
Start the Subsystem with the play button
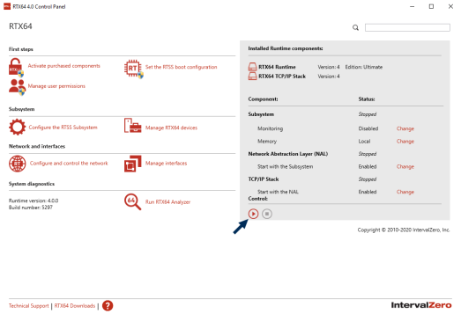[253, 214]
